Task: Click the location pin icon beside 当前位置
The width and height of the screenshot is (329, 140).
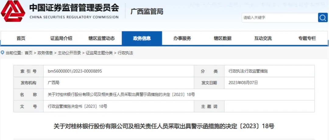Action: 2,52
